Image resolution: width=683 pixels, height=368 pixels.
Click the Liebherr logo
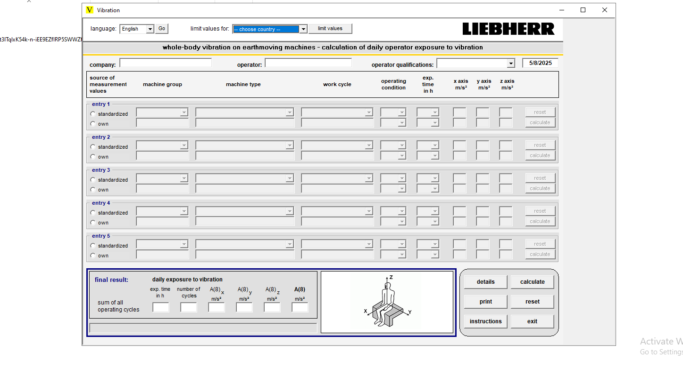[508, 29]
